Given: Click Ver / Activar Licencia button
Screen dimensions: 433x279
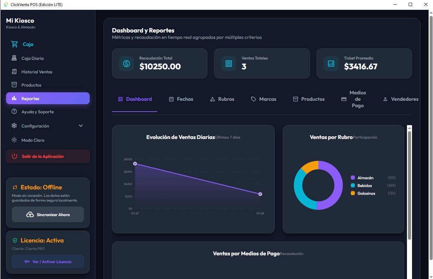Looking at the screenshot, I should (x=48, y=261).
